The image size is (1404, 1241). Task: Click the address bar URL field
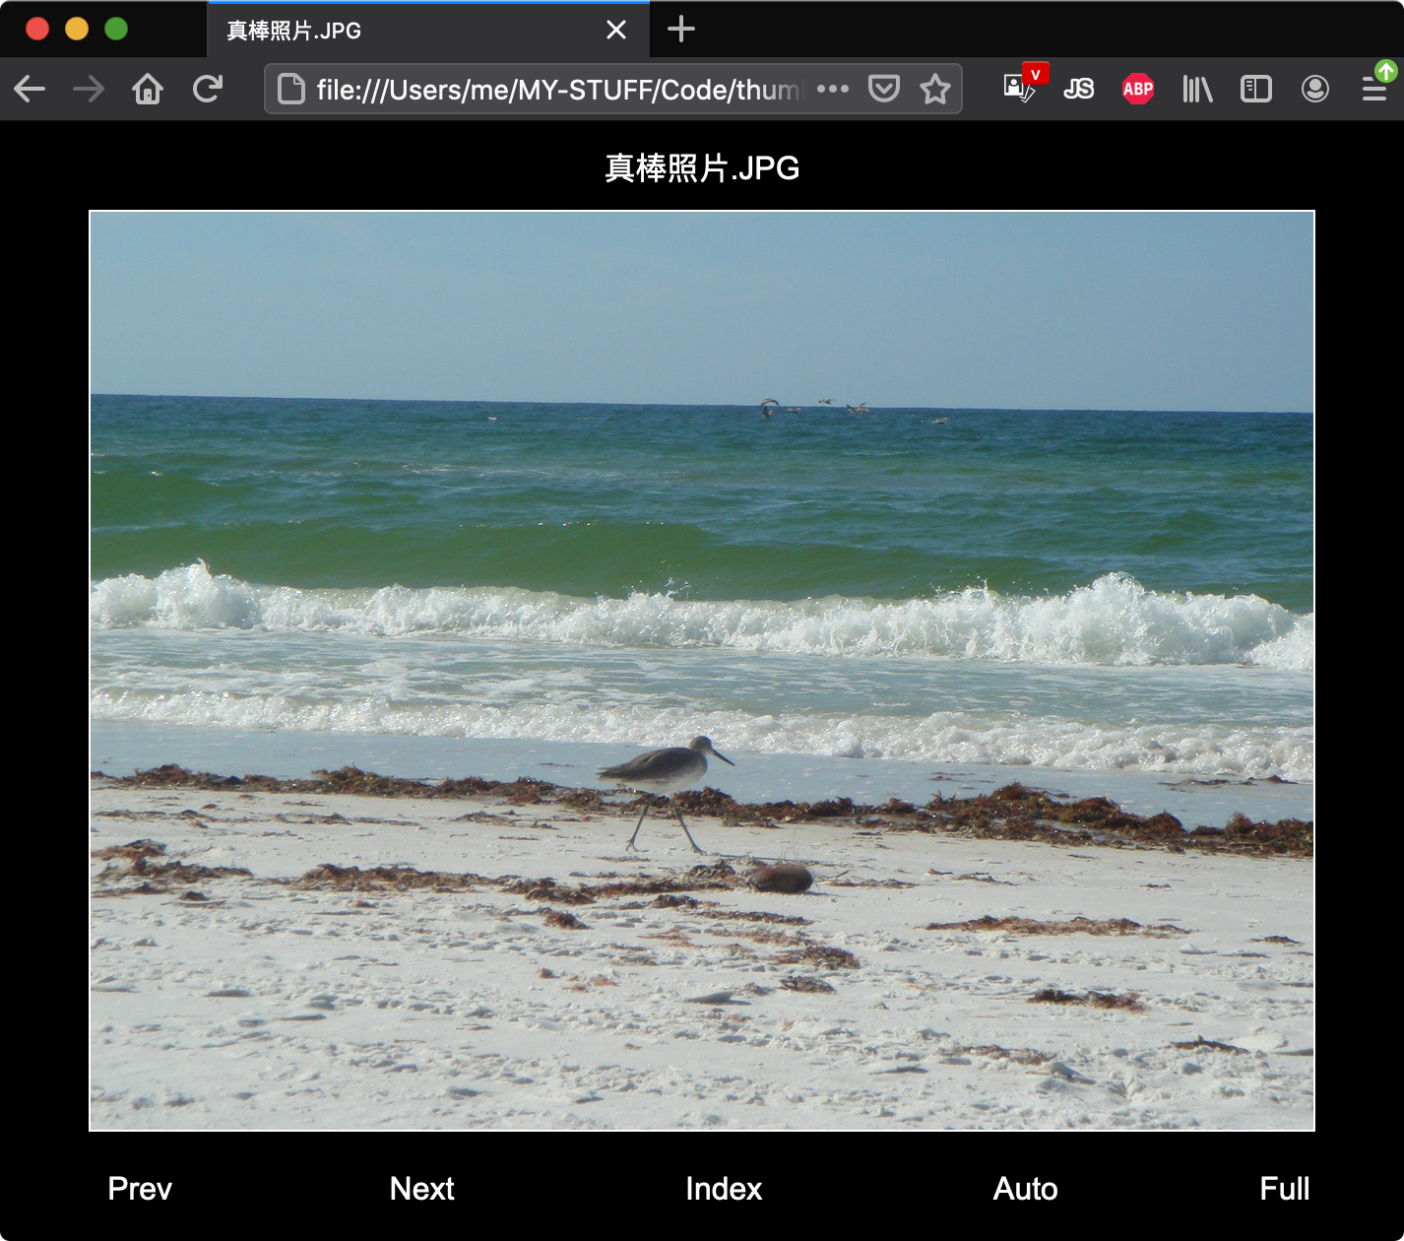click(551, 90)
